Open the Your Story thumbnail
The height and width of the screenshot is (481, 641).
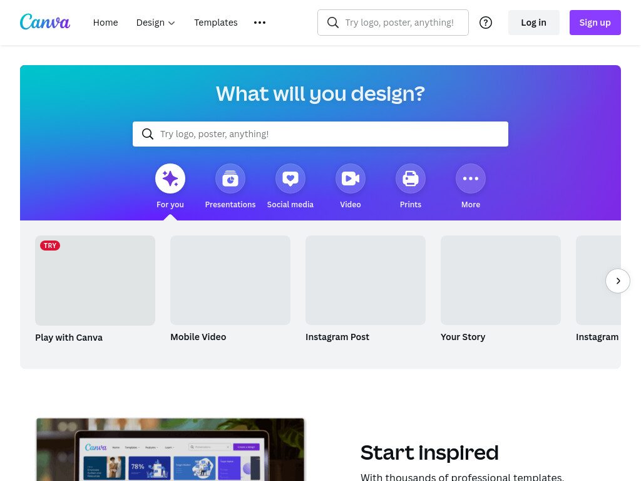pos(501,280)
